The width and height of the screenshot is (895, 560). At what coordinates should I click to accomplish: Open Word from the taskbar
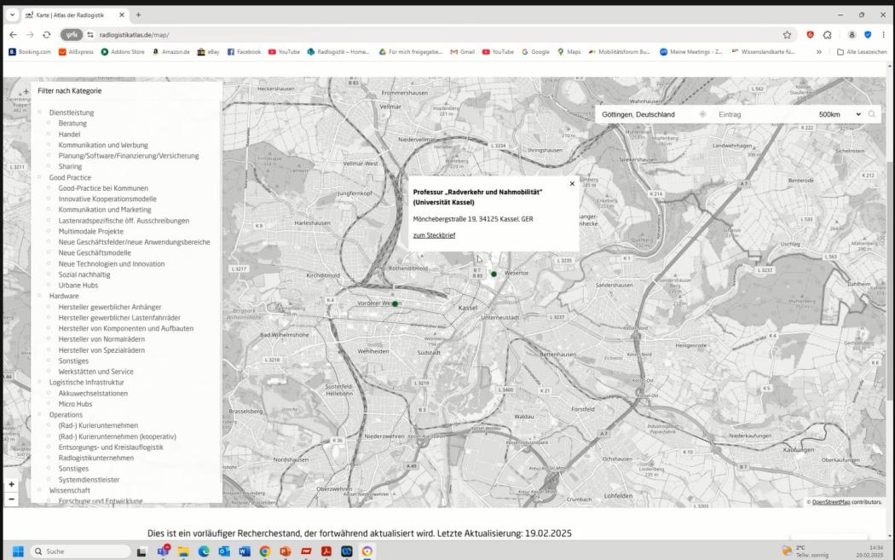[245, 551]
